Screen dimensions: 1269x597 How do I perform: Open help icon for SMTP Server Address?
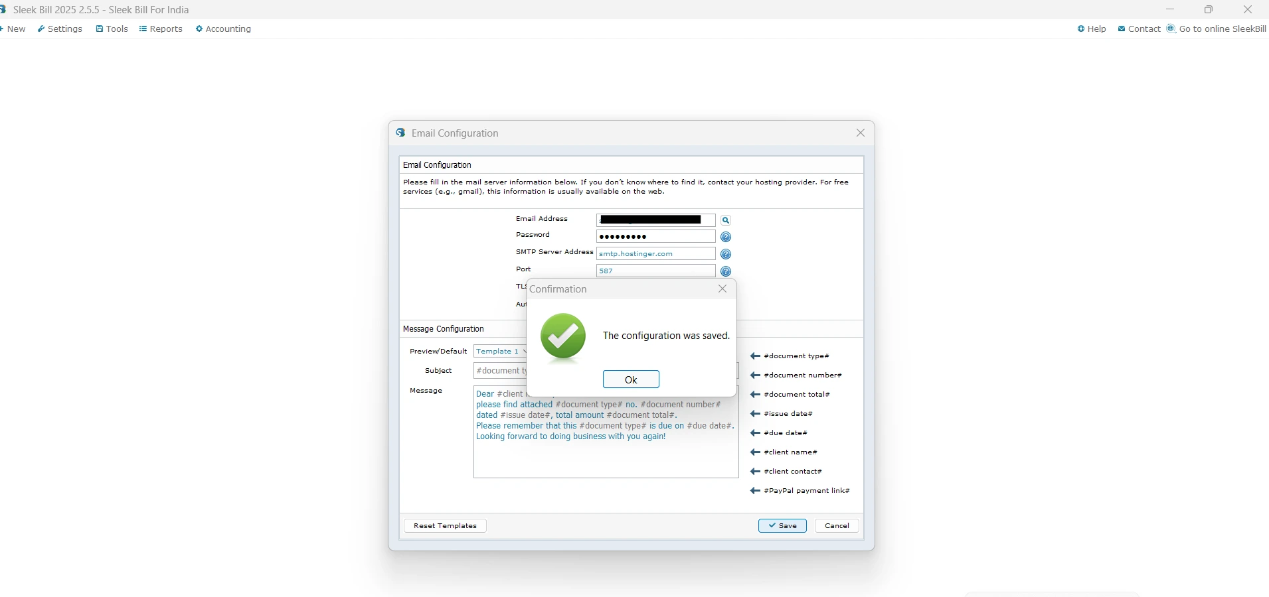pos(726,255)
